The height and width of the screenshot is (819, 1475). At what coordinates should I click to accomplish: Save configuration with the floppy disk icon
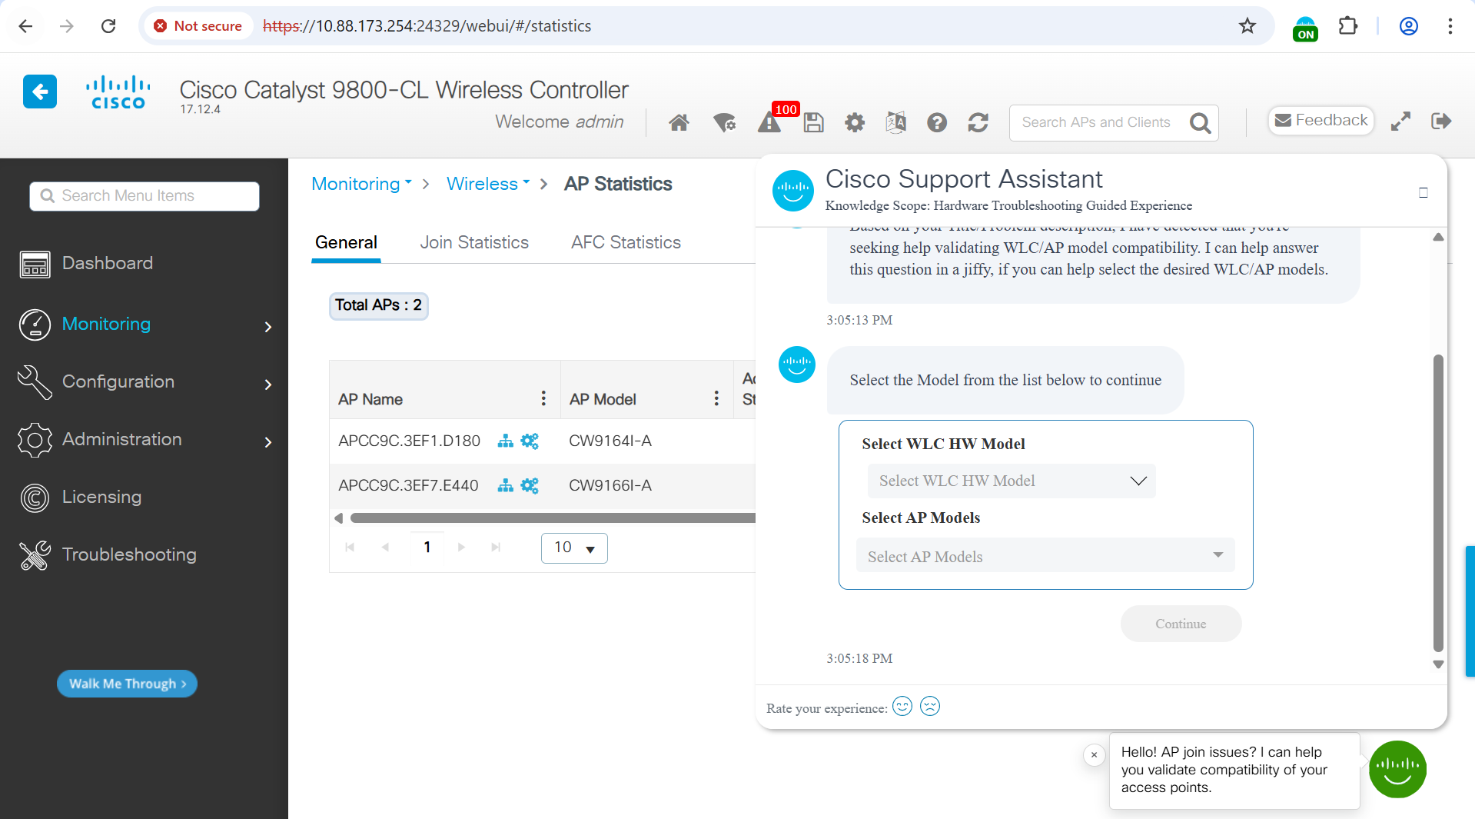point(814,122)
